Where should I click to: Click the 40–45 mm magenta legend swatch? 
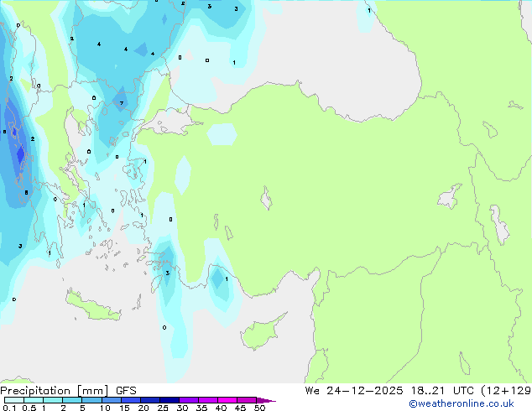227,400
